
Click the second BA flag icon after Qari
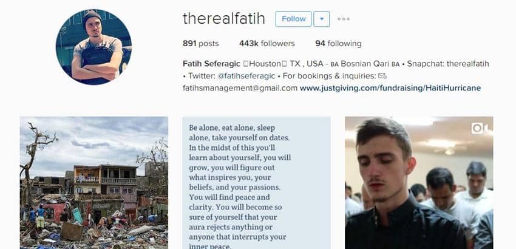click(x=395, y=64)
